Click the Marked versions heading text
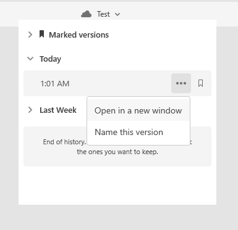Viewport: 238px width, 230px height. [79, 35]
